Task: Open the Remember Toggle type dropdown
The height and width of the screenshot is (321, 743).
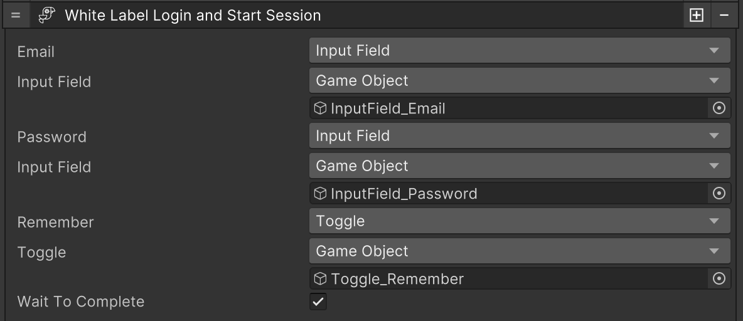Action: click(x=519, y=221)
